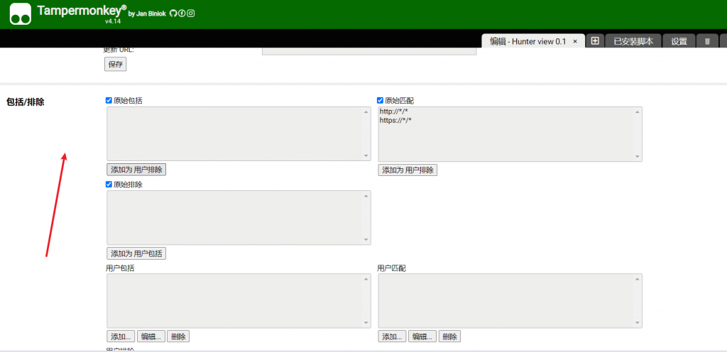Click 编辑... under 用户匹配 list
The height and width of the screenshot is (352, 727).
(x=423, y=336)
